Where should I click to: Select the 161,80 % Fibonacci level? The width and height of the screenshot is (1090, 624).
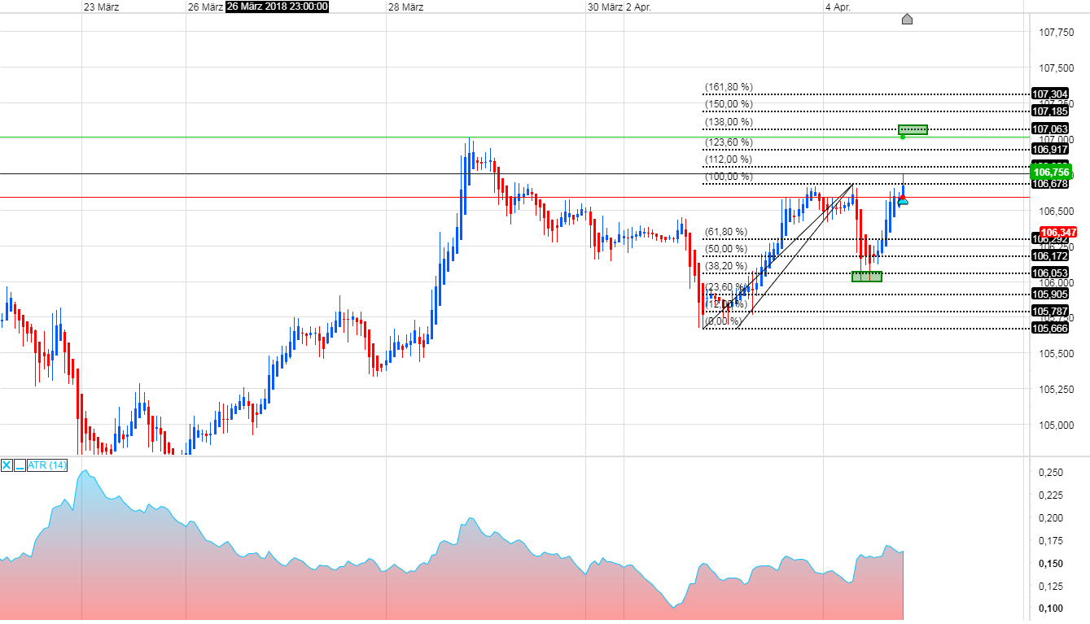point(729,85)
